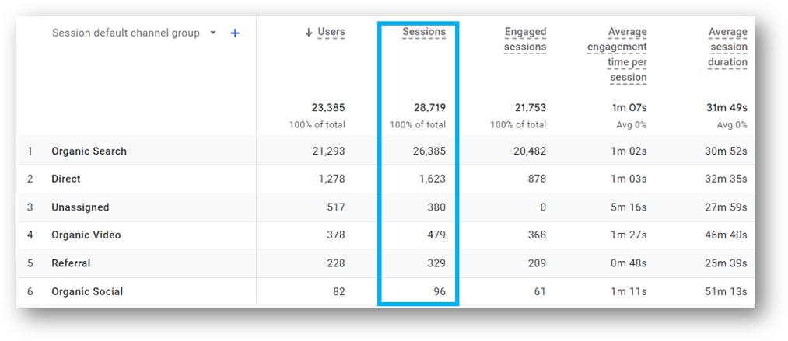Click Direct users value 1,278
Screen dimensions: 788x341
[329, 179]
